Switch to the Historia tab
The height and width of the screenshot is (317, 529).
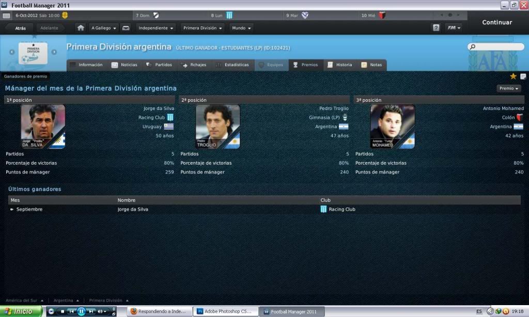pos(340,65)
